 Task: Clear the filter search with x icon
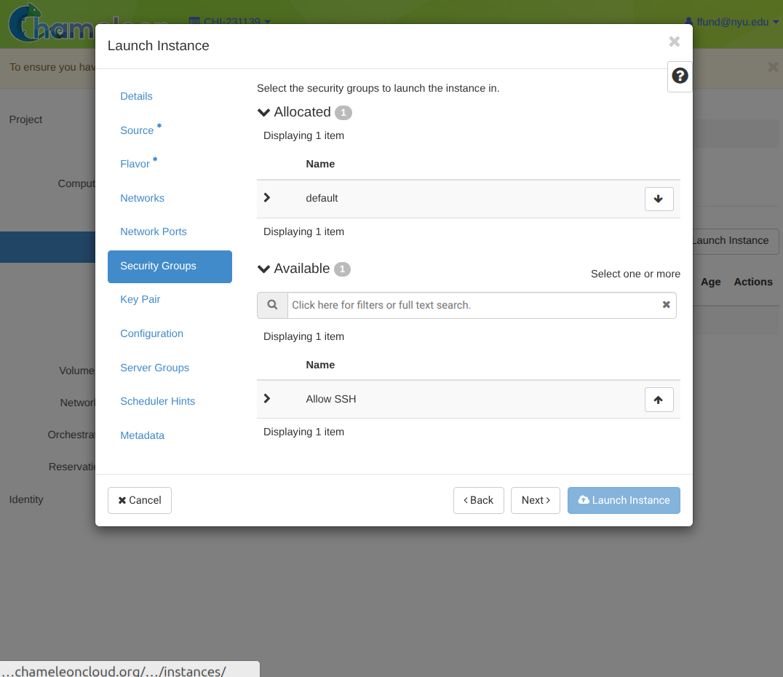point(666,305)
